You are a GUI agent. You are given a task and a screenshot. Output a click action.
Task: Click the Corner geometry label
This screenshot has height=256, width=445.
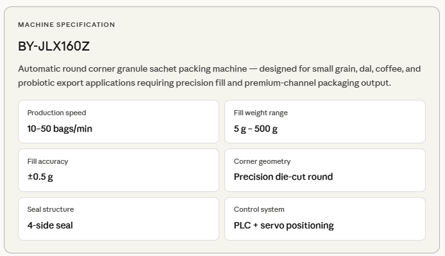point(262,161)
